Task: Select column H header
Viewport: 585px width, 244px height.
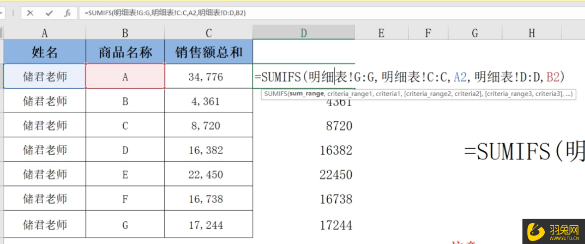Action: click(532, 33)
